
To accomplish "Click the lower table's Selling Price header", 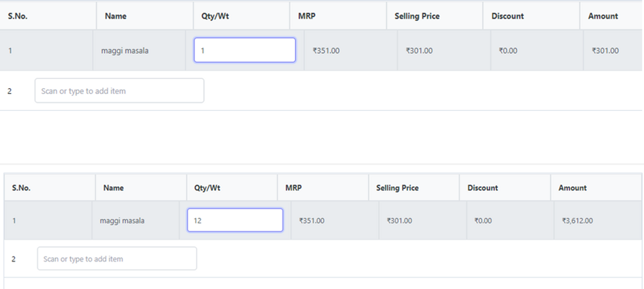I will [397, 188].
